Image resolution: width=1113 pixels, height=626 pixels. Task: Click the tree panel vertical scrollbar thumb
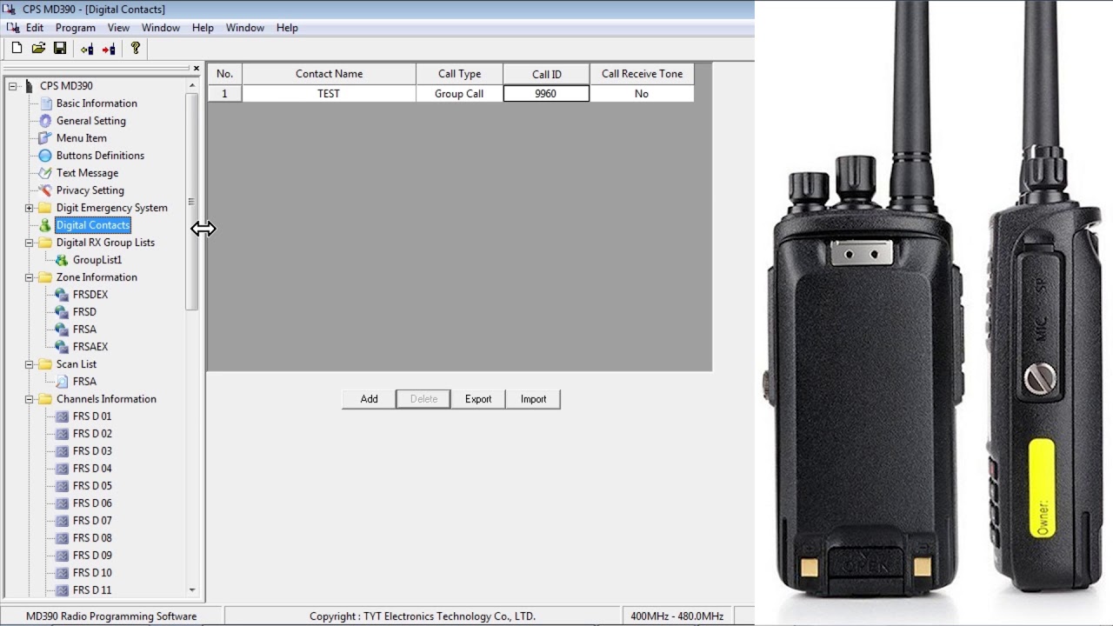tap(192, 202)
